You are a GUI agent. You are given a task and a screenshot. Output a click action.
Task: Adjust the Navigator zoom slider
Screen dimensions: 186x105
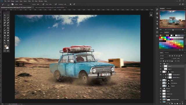[173, 30]
